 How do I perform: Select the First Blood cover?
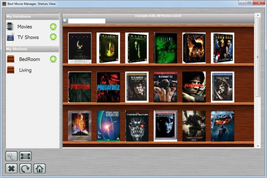[x=222, y=87]
